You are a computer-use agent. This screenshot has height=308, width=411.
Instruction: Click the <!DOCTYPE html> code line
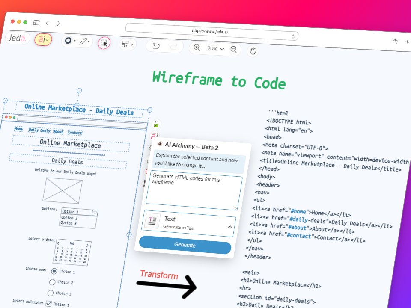pos(289,122)
